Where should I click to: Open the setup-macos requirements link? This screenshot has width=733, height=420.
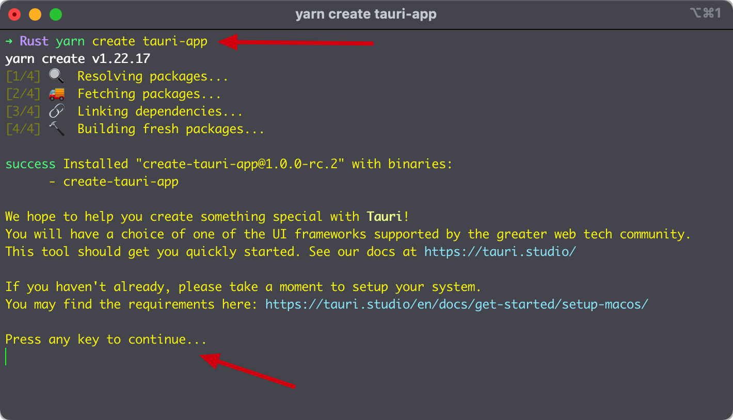tap(456, 304)
